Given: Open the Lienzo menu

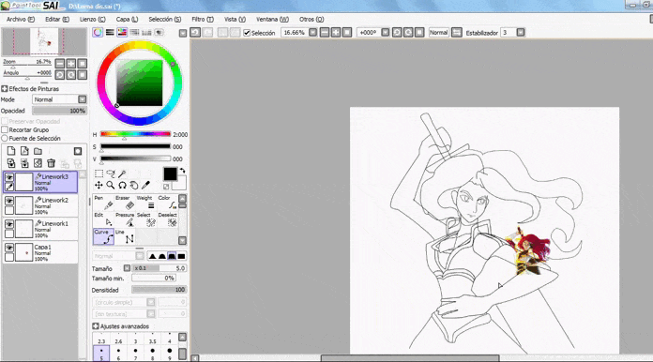Looking at the screenshot, I should coord(93,19).
